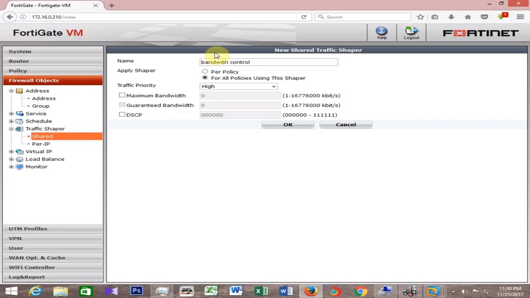Viewport: 530px width, 298px height.
Task: Click the Name input field
Action: (269, 62)
